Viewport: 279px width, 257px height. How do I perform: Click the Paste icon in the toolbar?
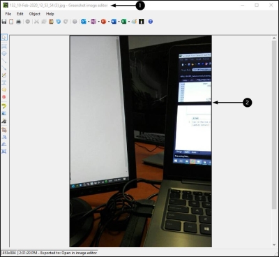pyautogui.click(x=51, y=22)
